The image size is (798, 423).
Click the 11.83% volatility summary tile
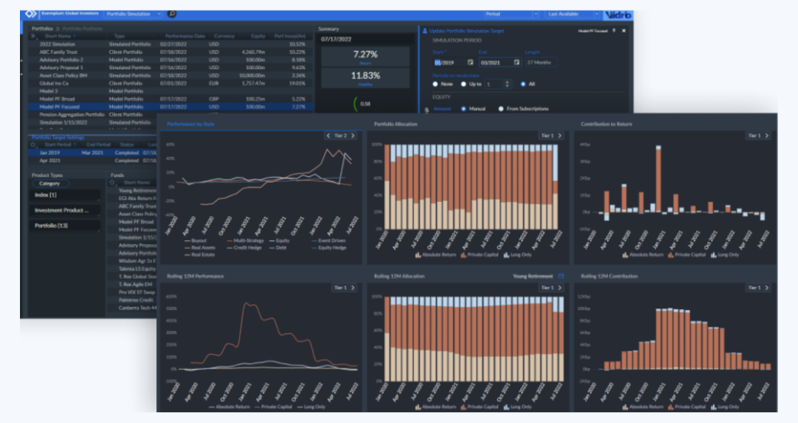tap(365, 77)
